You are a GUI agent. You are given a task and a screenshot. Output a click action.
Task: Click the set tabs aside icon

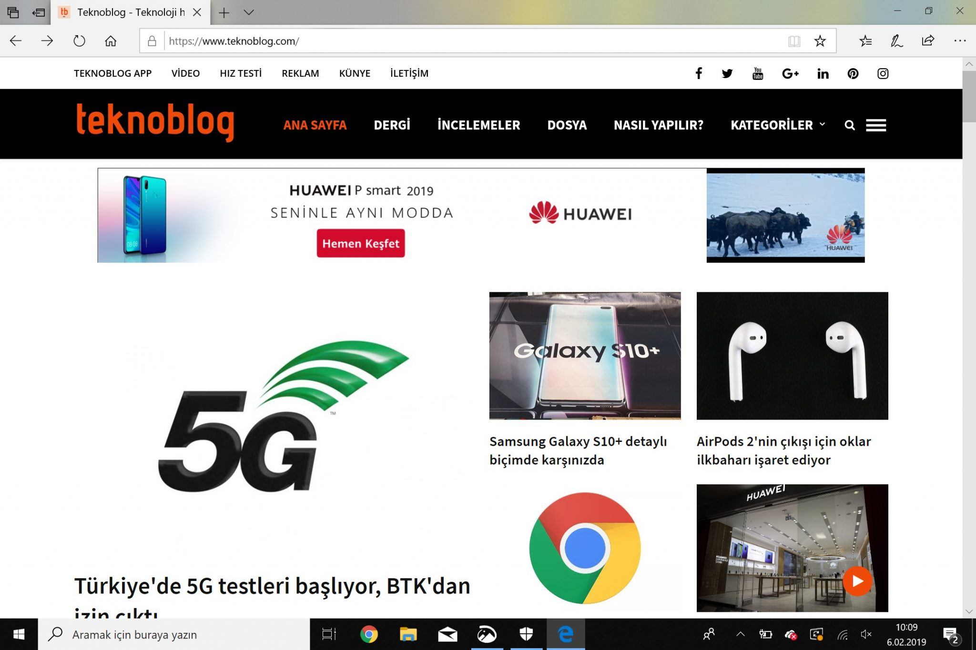[39, 12]
